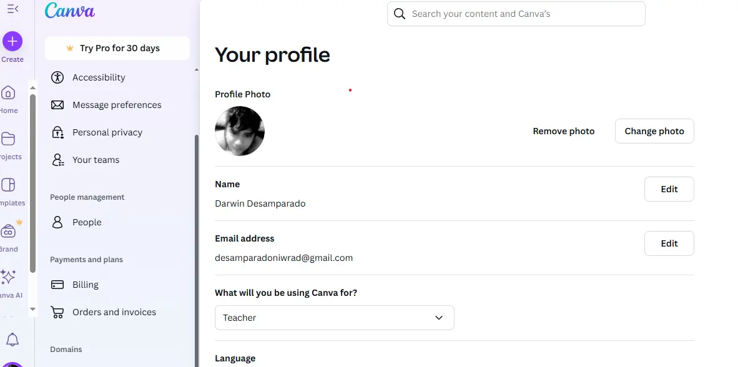Open the Home icon in sidebar
The height and width of the screenshot is (367, 738).
coord(8,93)
